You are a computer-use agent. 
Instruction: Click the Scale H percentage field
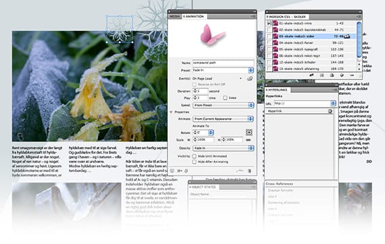click(x=234, y=140)
